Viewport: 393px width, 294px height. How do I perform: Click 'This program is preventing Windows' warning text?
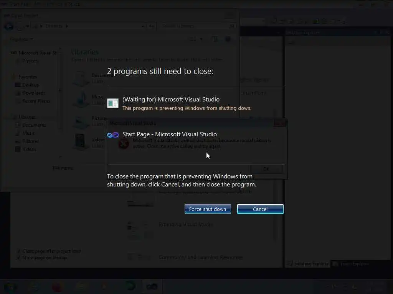[187, 108]
